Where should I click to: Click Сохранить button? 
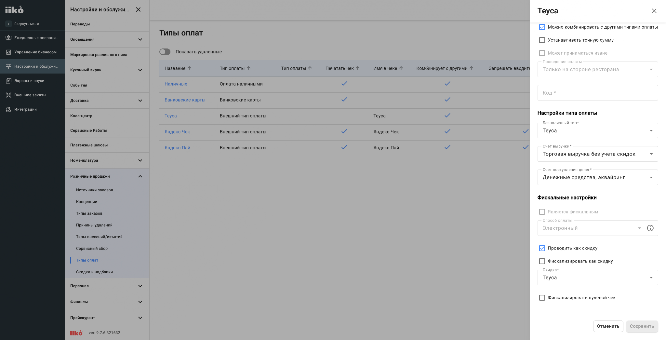(642, 326)
